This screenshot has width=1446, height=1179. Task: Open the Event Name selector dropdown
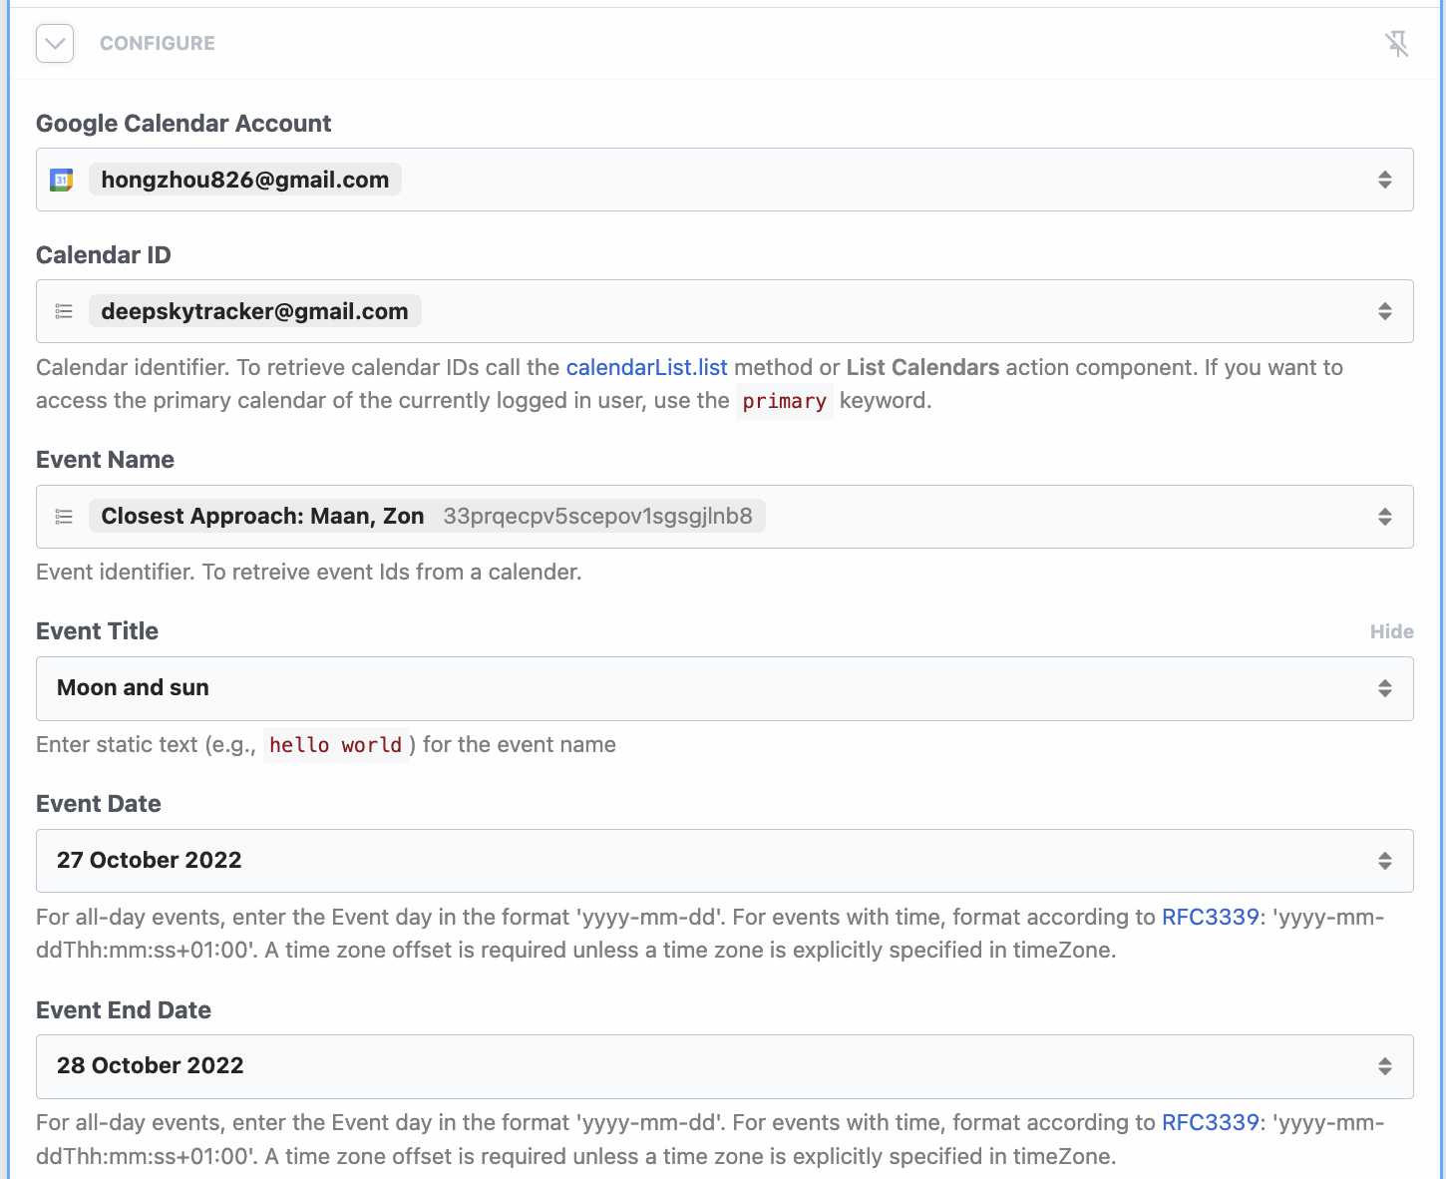1384,517
